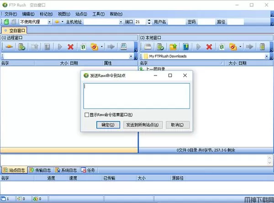Image resolution: width=274 pixels, height=203 pixels.
Task: Click the port number stepper
Action: tap(149, 22)
